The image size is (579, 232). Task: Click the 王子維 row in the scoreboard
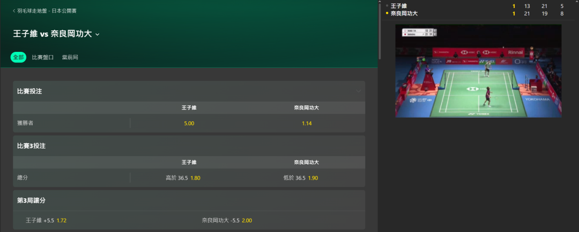(479, 6)
